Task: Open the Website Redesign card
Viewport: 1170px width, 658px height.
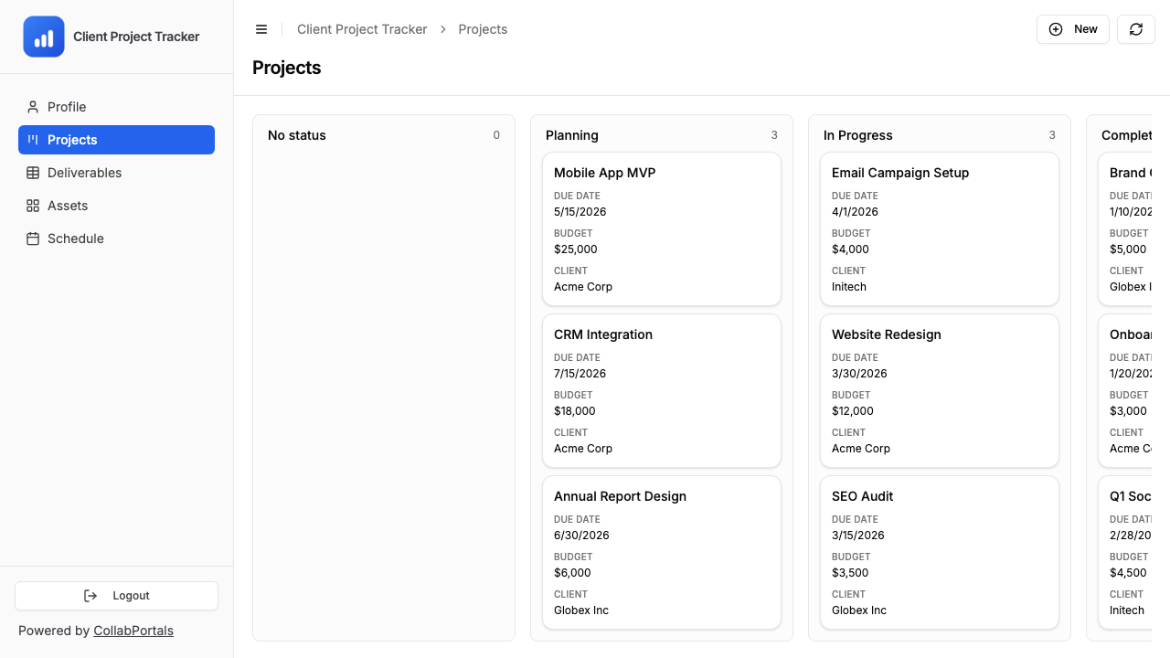Action: click(x=940, y=391)
